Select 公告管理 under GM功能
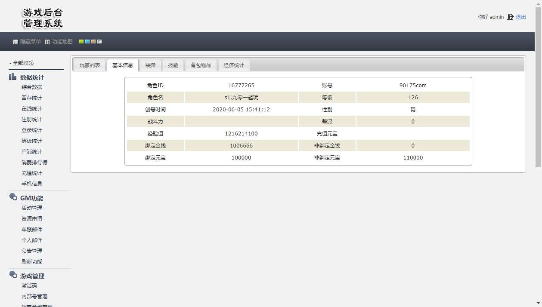Screen dimensions: 542x307 31,251
